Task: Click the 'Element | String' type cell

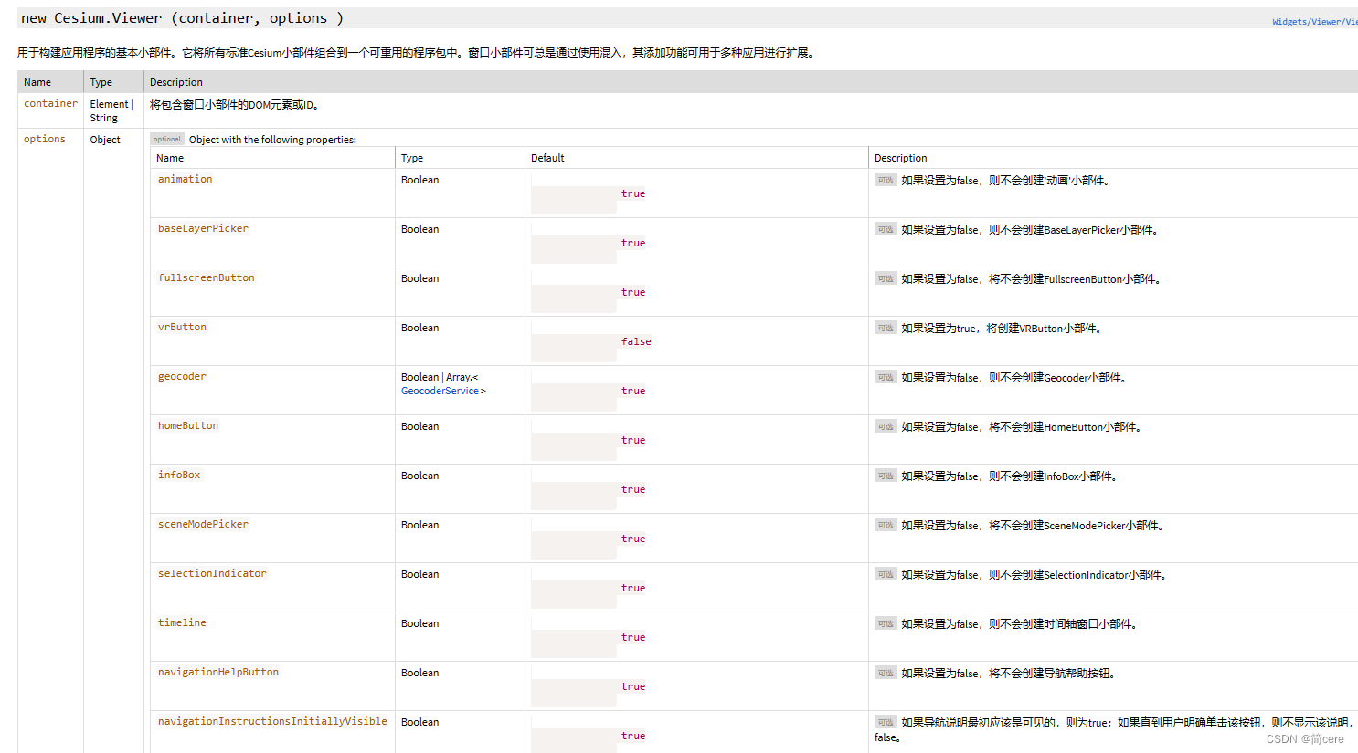Action: 111,110
